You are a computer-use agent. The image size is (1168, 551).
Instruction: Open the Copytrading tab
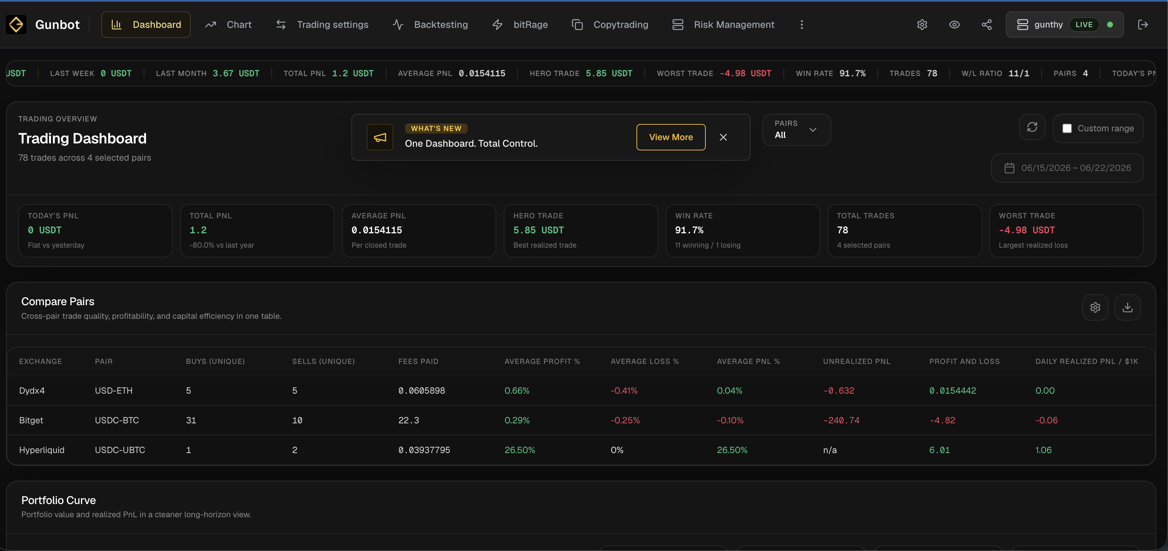(610, 25)
